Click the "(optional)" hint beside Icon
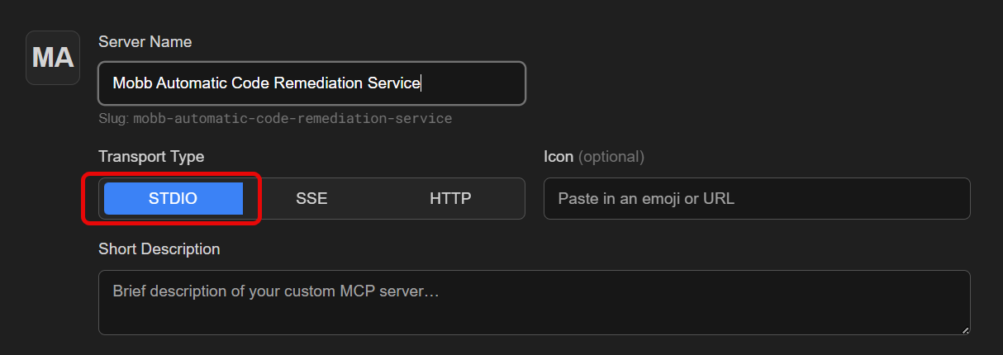The height and width of the screenshot is (355, 1003). click(x=611, y=156)
